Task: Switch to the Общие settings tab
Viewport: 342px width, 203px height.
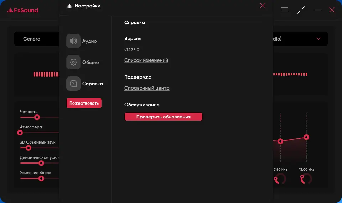Action: tap(90, 62)
